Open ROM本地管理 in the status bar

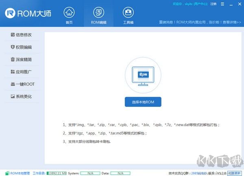click(x=17, y=173)
